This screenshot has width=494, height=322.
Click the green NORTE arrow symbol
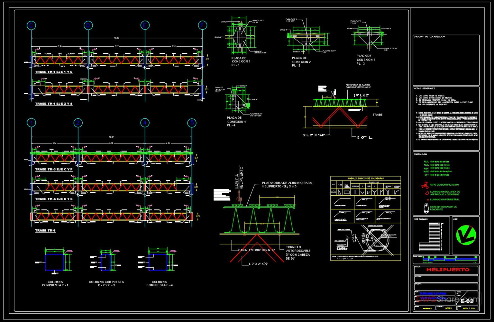pyautogui.click(x=465, y=235)
